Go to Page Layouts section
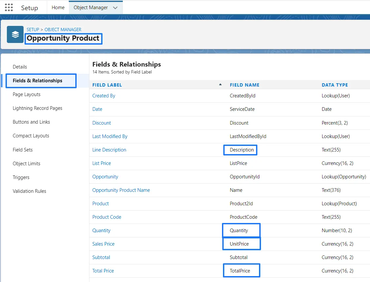This screenshot has height=282, width=370. tap(27, 94)
